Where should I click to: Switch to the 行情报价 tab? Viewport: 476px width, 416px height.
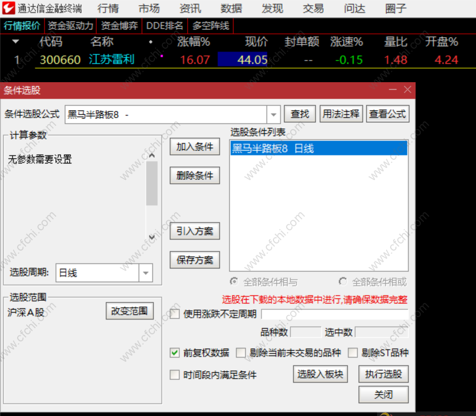(x=22, y=26)
